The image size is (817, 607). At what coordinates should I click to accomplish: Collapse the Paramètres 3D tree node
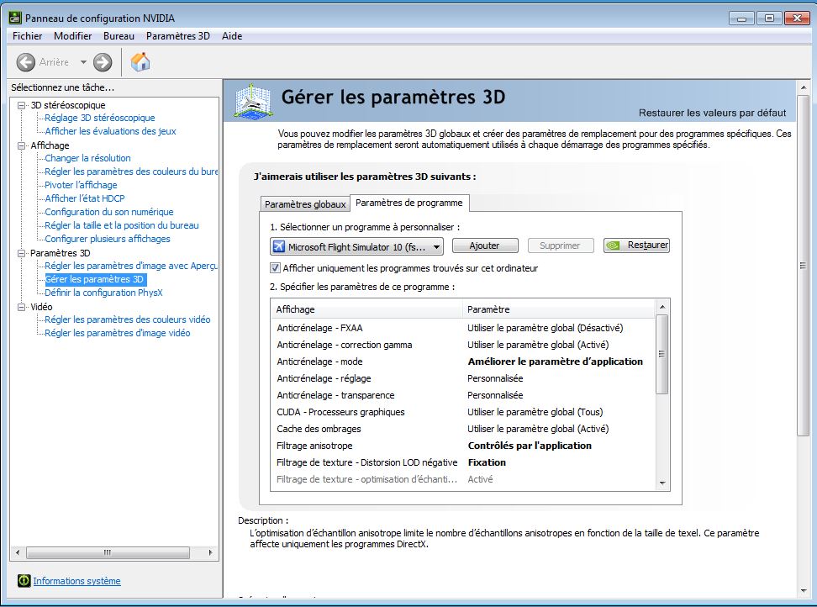pyautogui.click(x=21, y=253)
